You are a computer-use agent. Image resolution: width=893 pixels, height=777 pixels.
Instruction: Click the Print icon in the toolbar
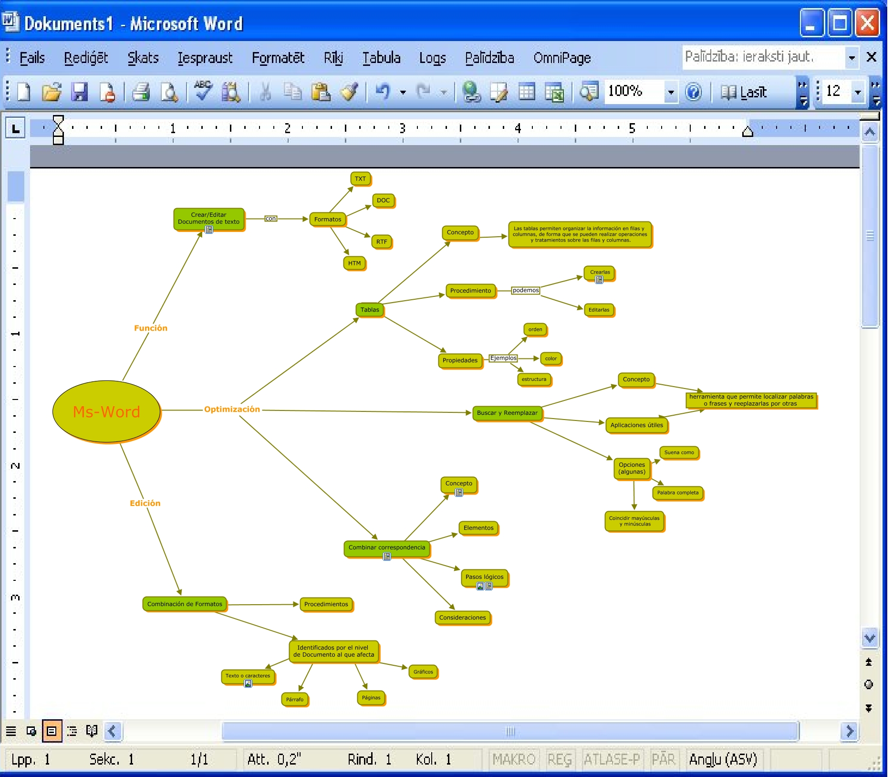click(x=141, y=92)
